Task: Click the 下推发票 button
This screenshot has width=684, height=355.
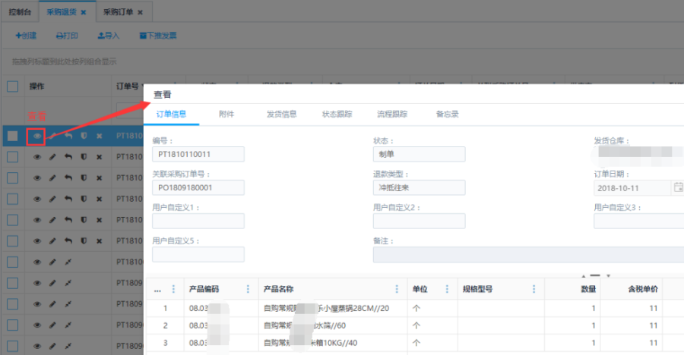Action: [158, 36]
